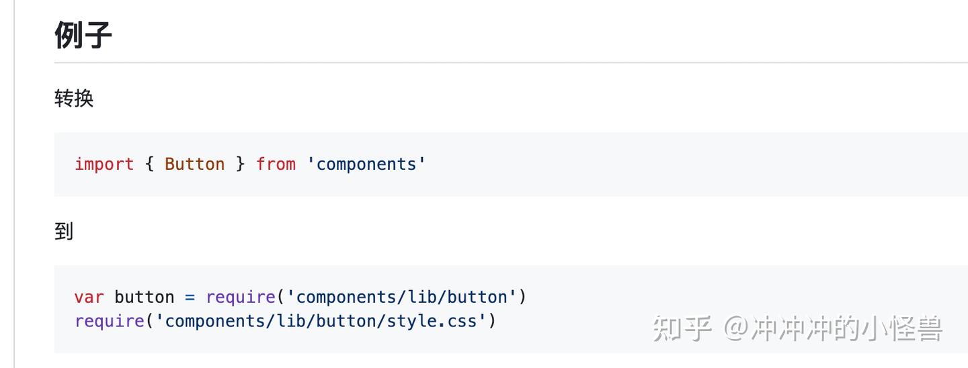This screenshot has height=368, width=968.
Task: Click the 'components' string in import line
Action: click(x=366, y=164)
